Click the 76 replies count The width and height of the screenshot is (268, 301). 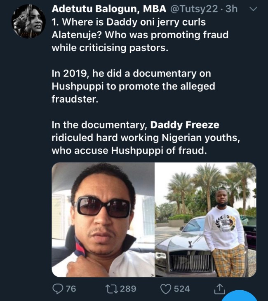point(71,288)
